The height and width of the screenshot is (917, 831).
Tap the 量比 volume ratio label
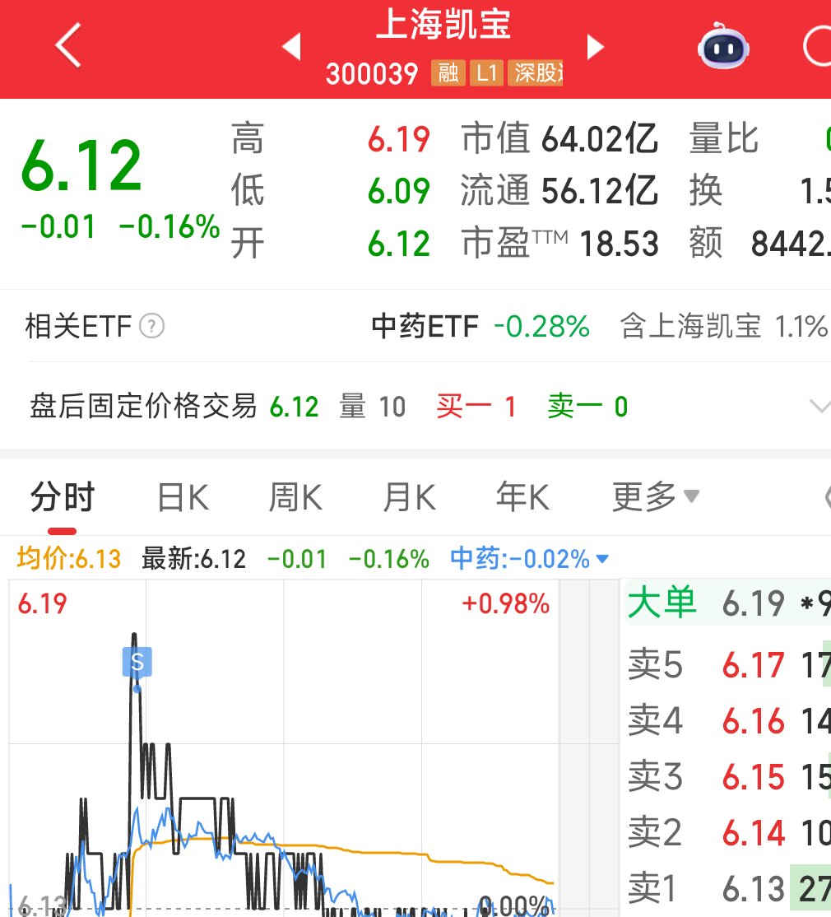[723, 139]
